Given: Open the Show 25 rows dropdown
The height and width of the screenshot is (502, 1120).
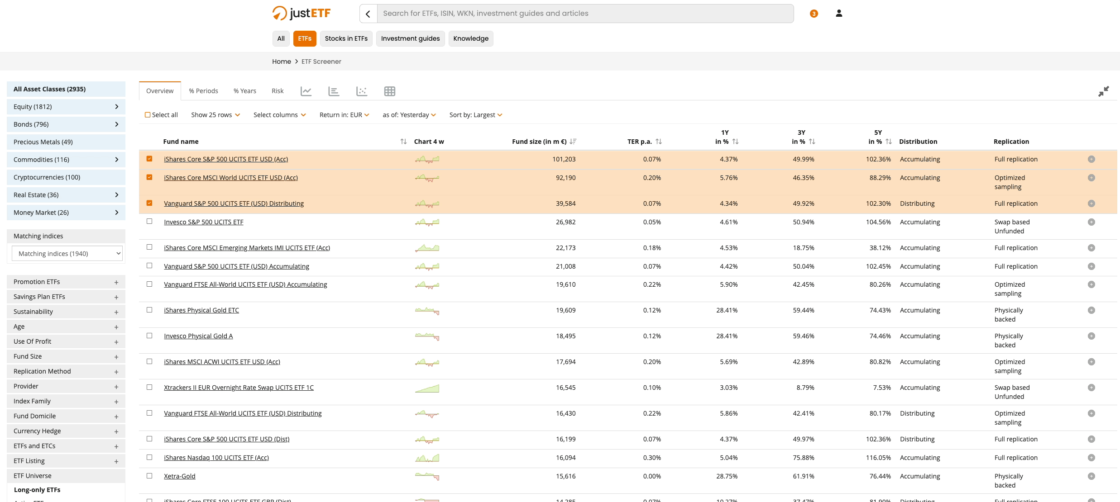Looking at the screenshot, I should pos(215,115).
